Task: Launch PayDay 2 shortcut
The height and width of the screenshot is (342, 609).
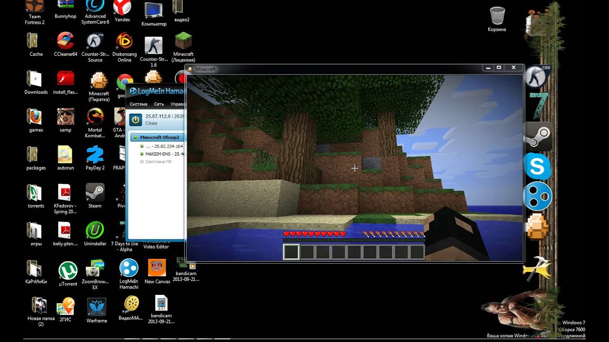Action: click(x=95, y=159)
